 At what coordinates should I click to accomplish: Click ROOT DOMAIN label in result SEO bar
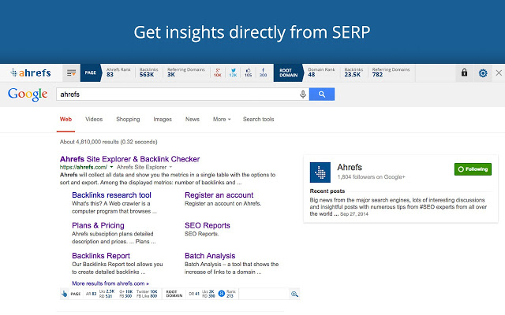tap(174, 294)
